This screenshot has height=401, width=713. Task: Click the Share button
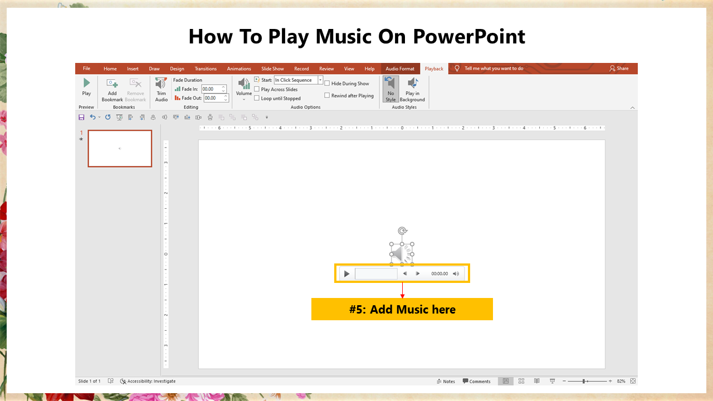click(619, 69)
